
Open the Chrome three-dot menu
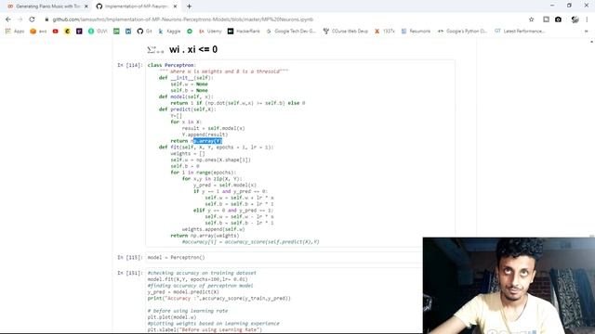coord(587,19)
